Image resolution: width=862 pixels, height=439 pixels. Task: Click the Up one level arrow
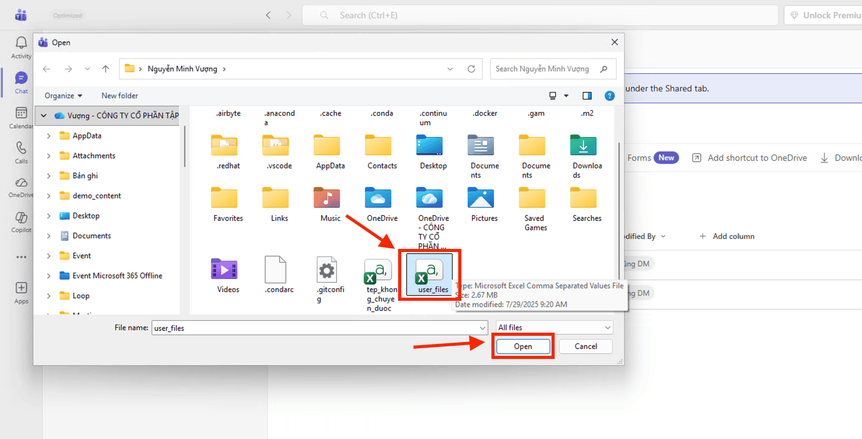[106, 69]
